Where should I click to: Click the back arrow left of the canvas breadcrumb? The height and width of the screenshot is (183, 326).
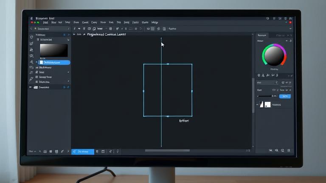click(x=74, y=34)
